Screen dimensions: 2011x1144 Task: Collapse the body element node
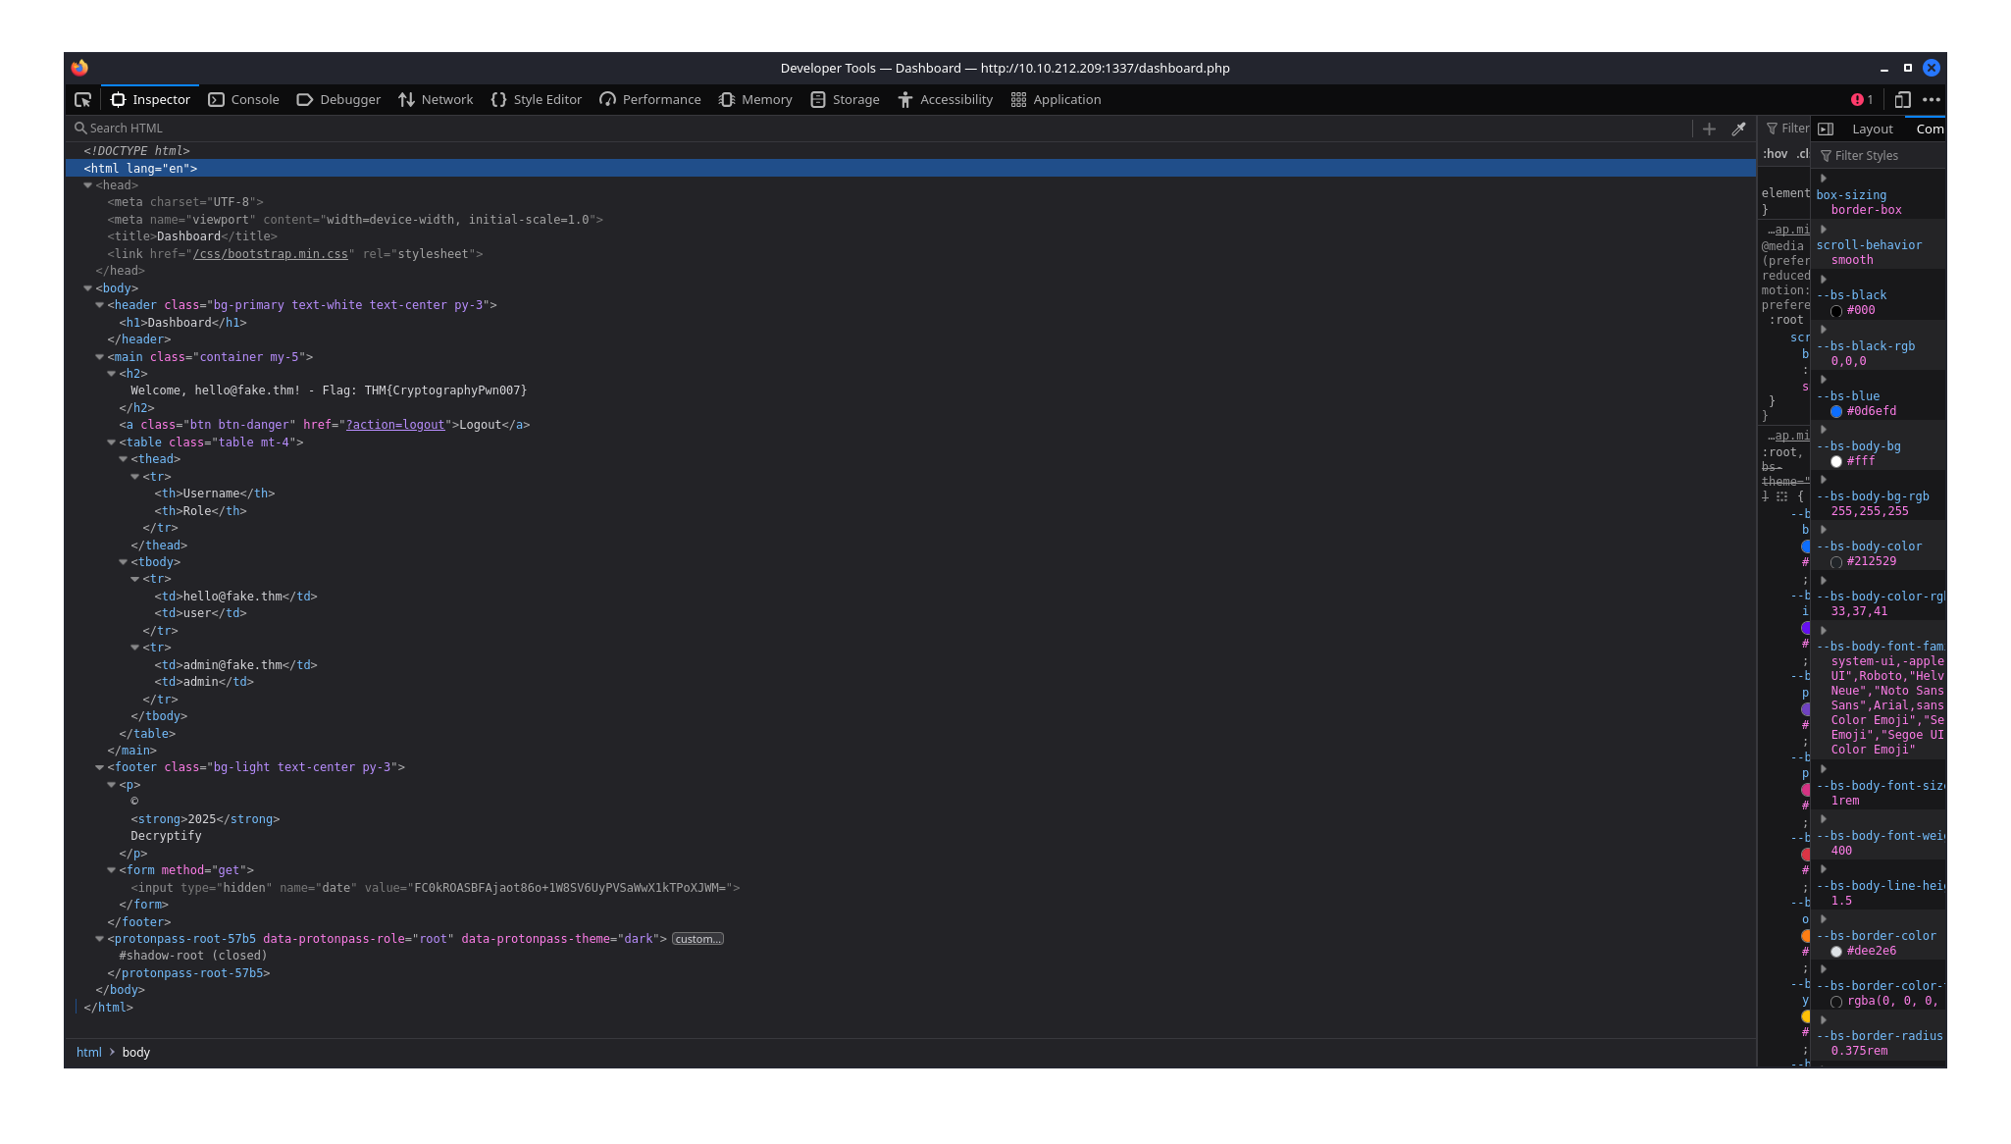coord(87,288)
